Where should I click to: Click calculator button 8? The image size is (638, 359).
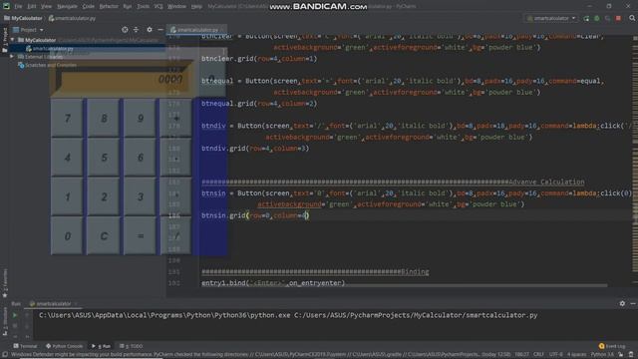(104, 118)
